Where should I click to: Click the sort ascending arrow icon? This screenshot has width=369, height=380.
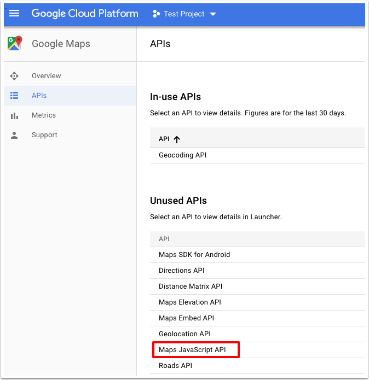(x=177, y=139)
